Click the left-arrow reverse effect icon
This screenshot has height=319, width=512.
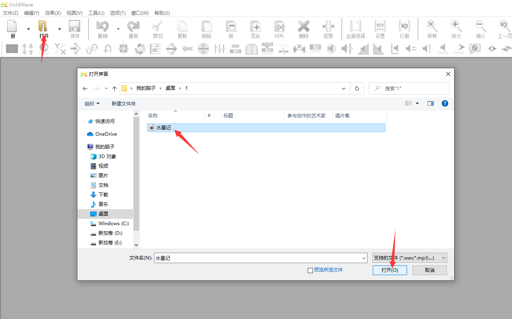188,49
